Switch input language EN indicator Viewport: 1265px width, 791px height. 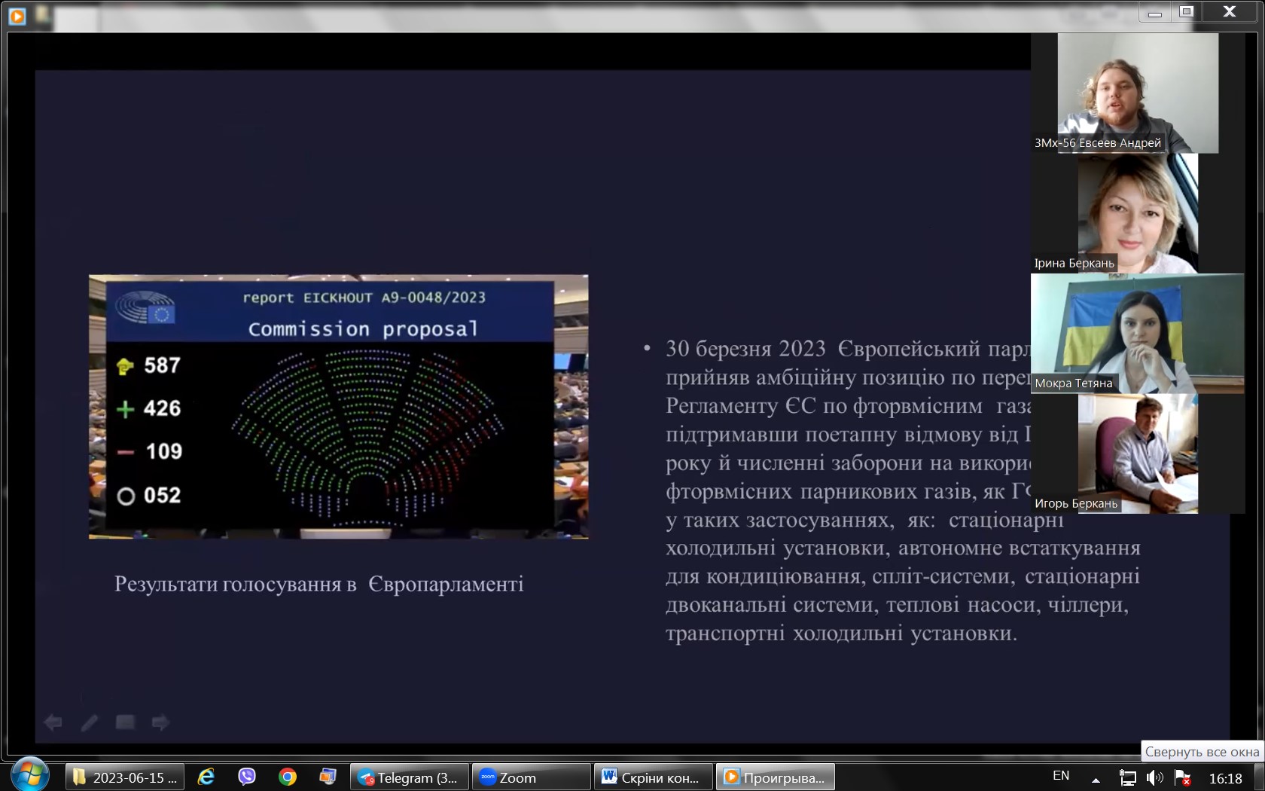click(x=1061, y=776)
